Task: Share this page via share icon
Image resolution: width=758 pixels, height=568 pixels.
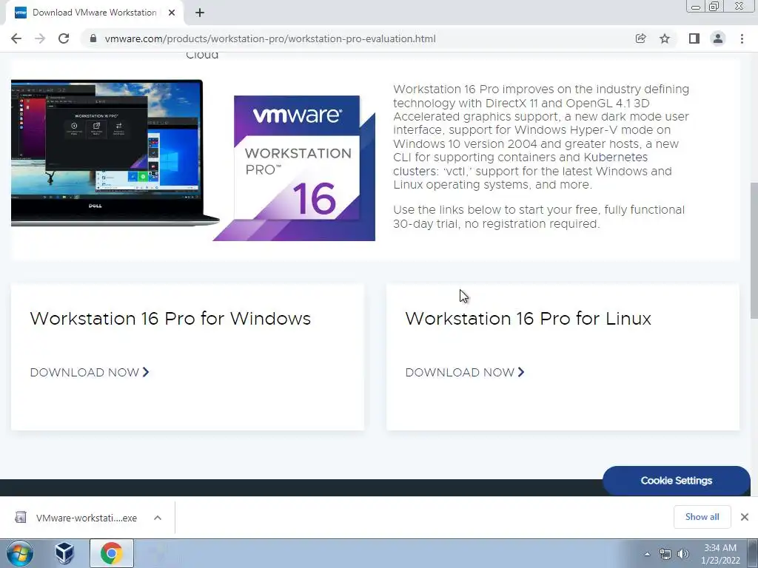Action: tap(640, 38)
